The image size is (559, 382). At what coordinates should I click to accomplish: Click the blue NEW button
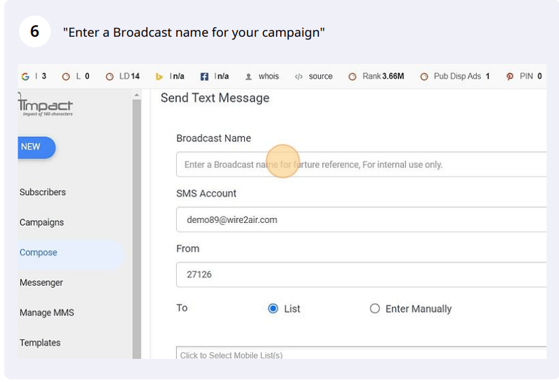[x=37, y=147]
